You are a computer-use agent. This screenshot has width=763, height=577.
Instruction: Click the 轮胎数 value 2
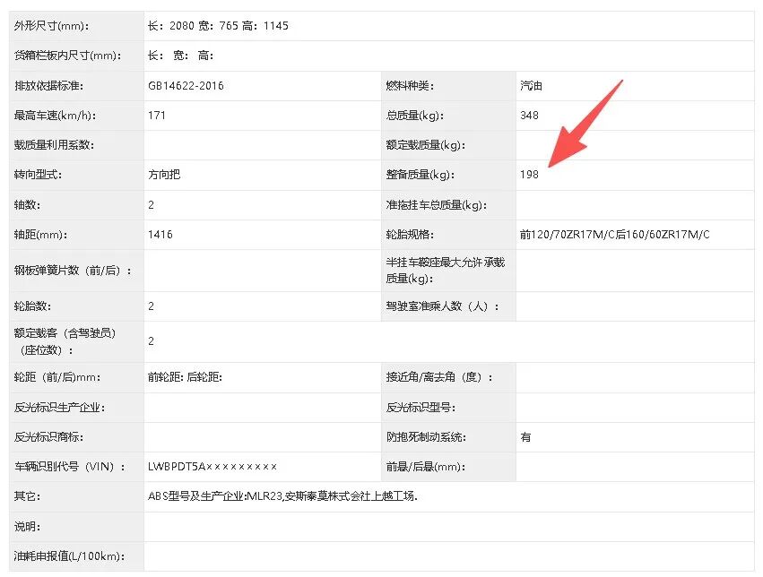coord(152,306)
